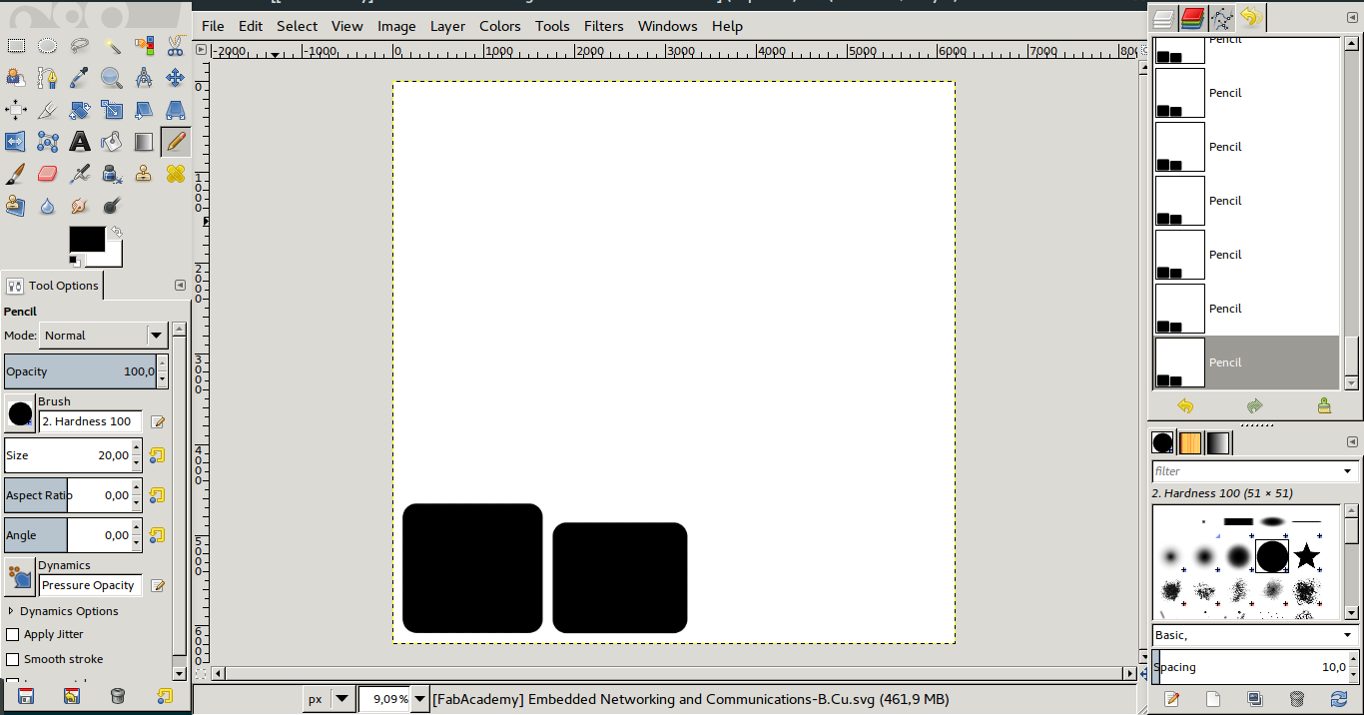Open the Windows menu
Viewport: 1364px width, 715px height.
tap(667, 26)
